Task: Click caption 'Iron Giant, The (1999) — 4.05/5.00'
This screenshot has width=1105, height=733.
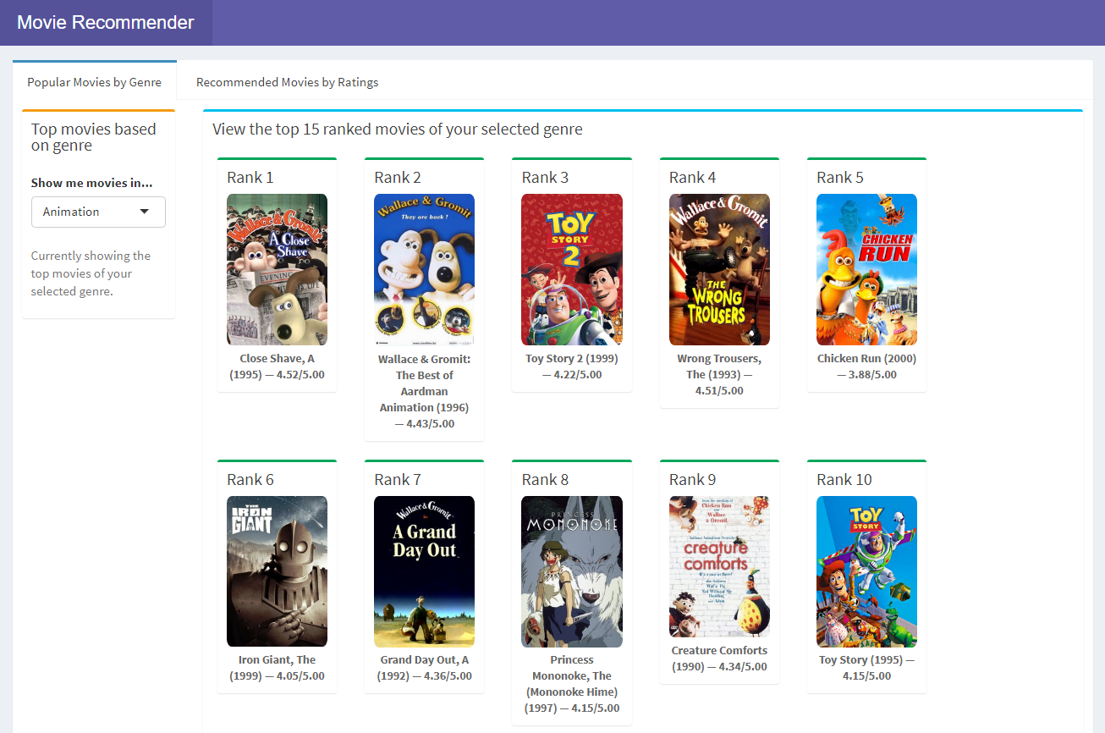Action: (278, 668)
